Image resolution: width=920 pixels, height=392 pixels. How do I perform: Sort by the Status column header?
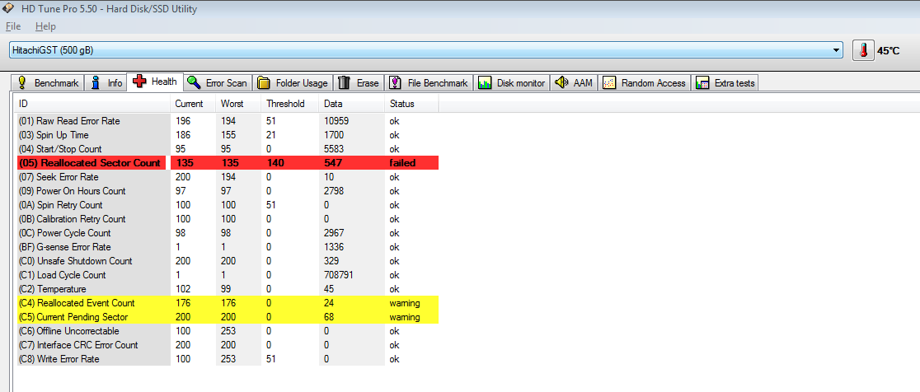(411, 104)
